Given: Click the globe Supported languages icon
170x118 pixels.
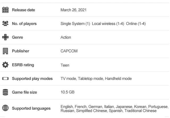Looking at the screenshot, I should (x=5, y=108).
